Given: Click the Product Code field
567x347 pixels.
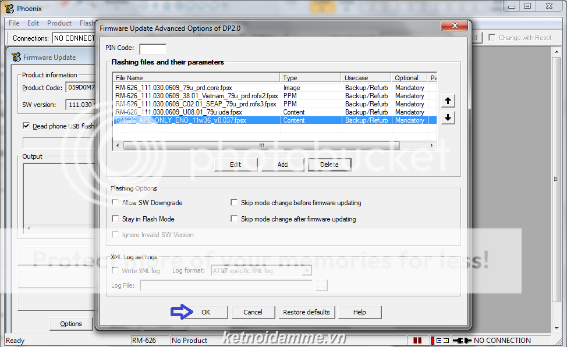Looking at the screenshot, I should [x=81, y=87].
